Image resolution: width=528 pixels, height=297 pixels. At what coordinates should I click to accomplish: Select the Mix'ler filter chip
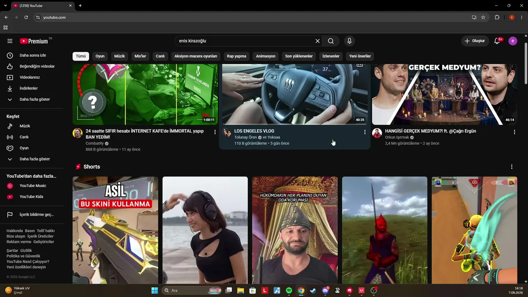[x=140, y=56]
